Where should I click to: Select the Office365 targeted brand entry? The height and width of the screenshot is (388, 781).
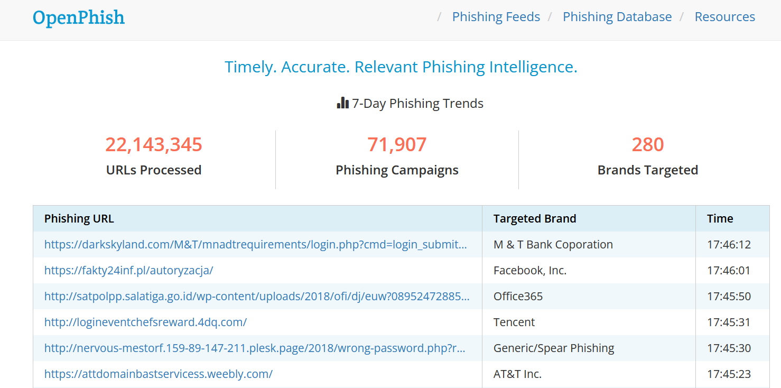(518, 296)
